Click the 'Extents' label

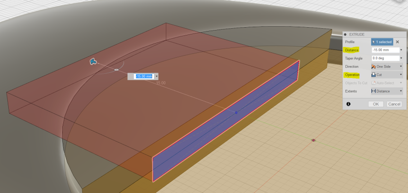[351, 91]
